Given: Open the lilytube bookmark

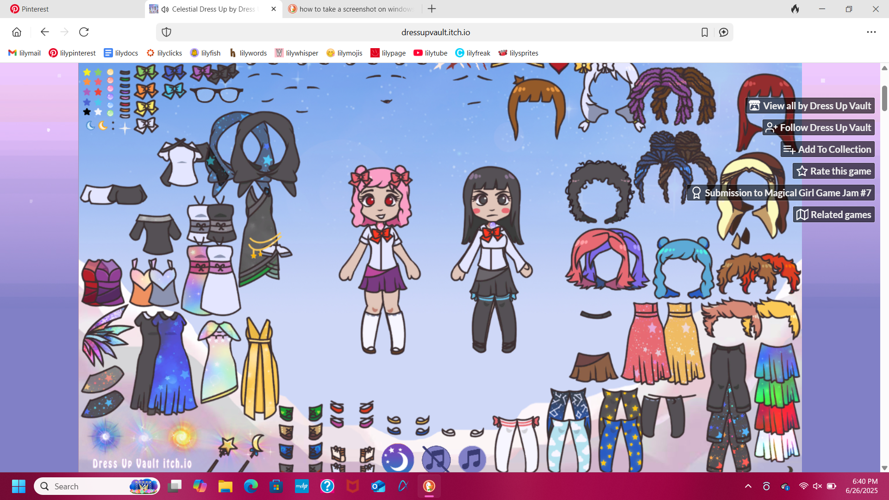Looking at the screenshot, I should pos(430,53).
